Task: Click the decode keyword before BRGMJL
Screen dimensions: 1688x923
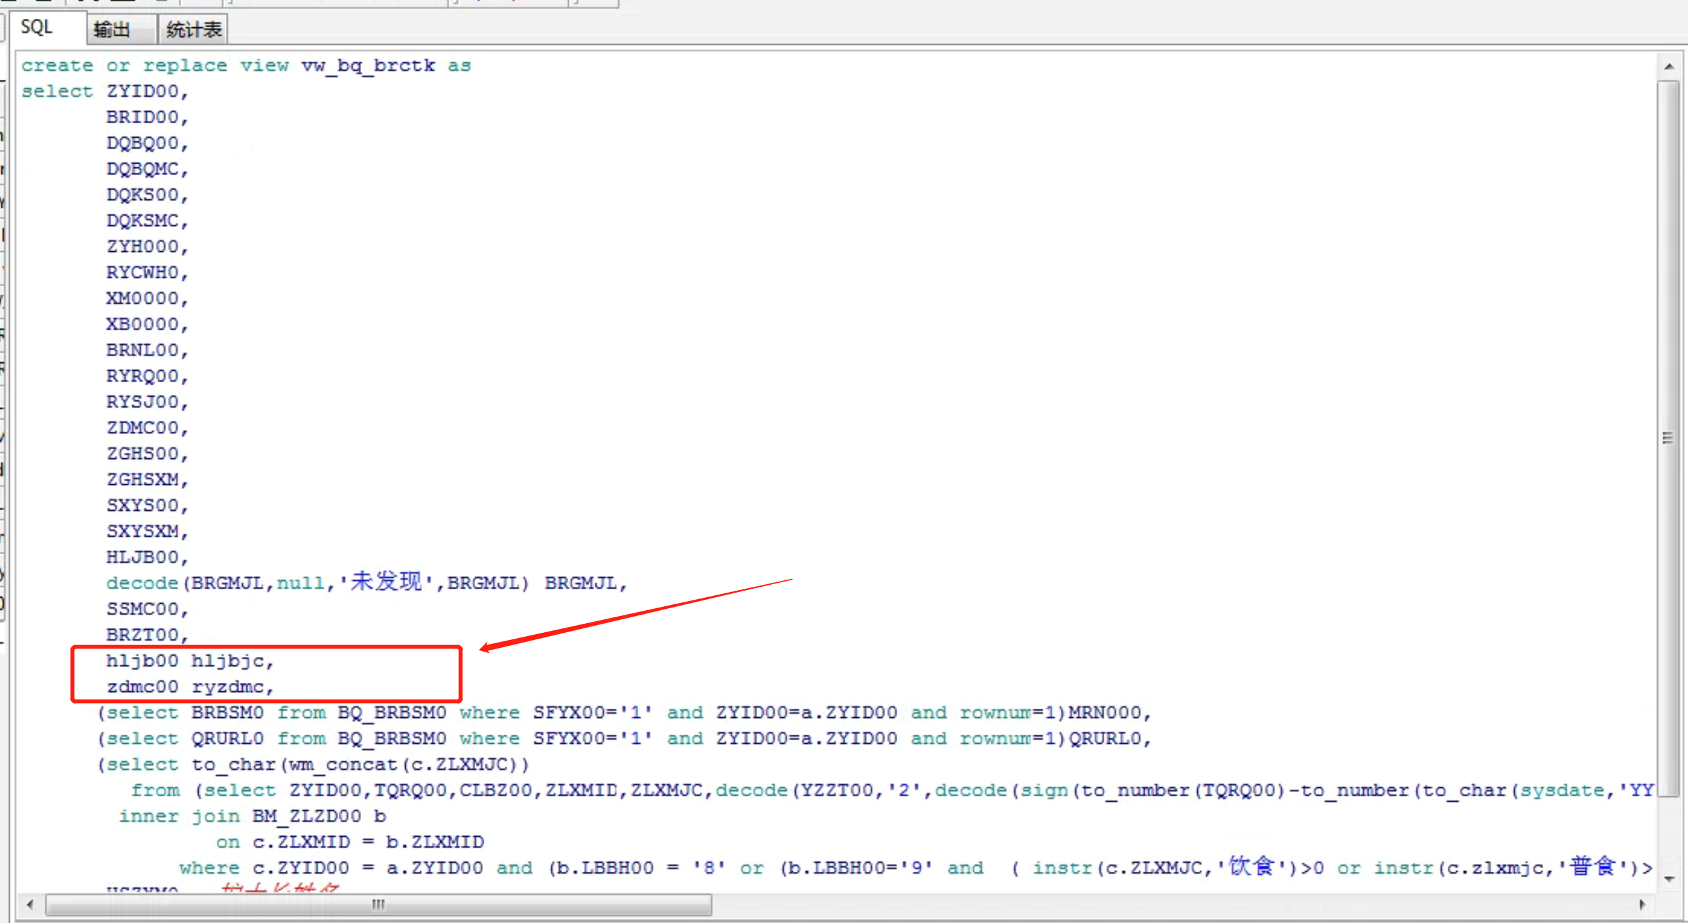Action: pyautogui.click(x=142, y=583)
